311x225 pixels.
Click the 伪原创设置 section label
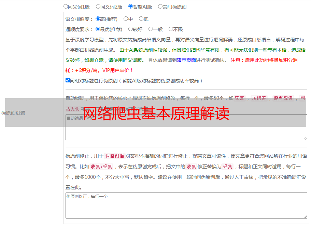coord(13,113)
